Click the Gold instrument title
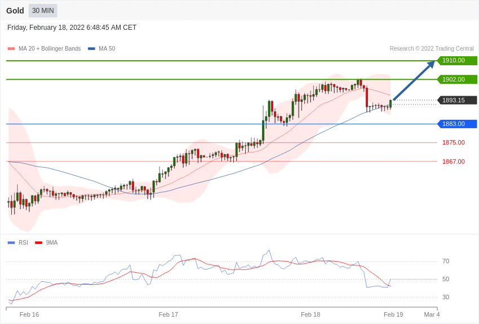 pos(15,11)
